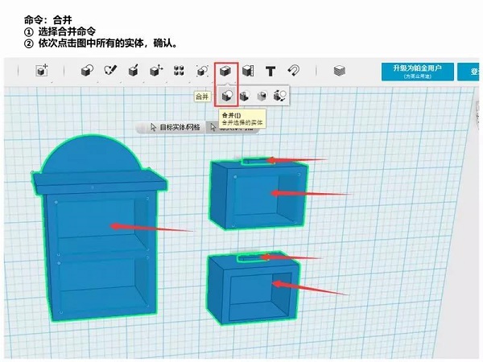Click the Grouping tool icon
This screenshot has height=362, width=483.
pyautogui.click(x=203, y=72)
